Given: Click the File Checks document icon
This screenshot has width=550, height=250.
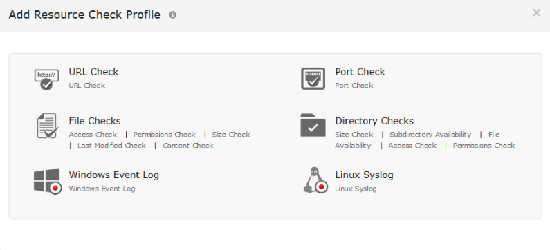Looking at the screenshot, I should tap(47, 126).
